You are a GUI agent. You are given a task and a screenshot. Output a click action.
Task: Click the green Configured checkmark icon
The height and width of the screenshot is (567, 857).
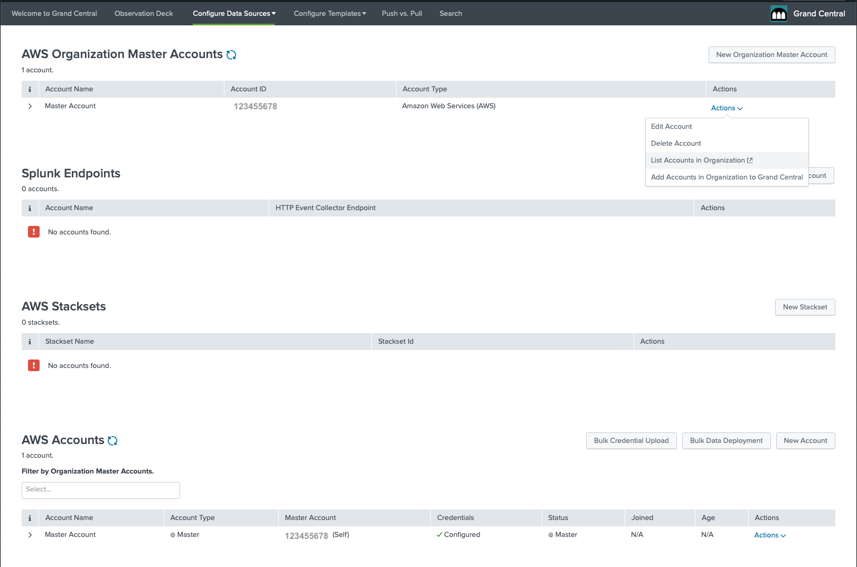(x=439, y=535)
